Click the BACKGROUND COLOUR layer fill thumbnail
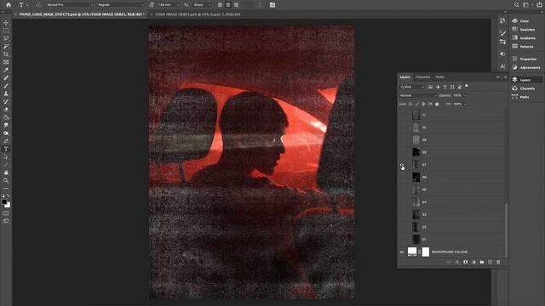 (412, 252)
